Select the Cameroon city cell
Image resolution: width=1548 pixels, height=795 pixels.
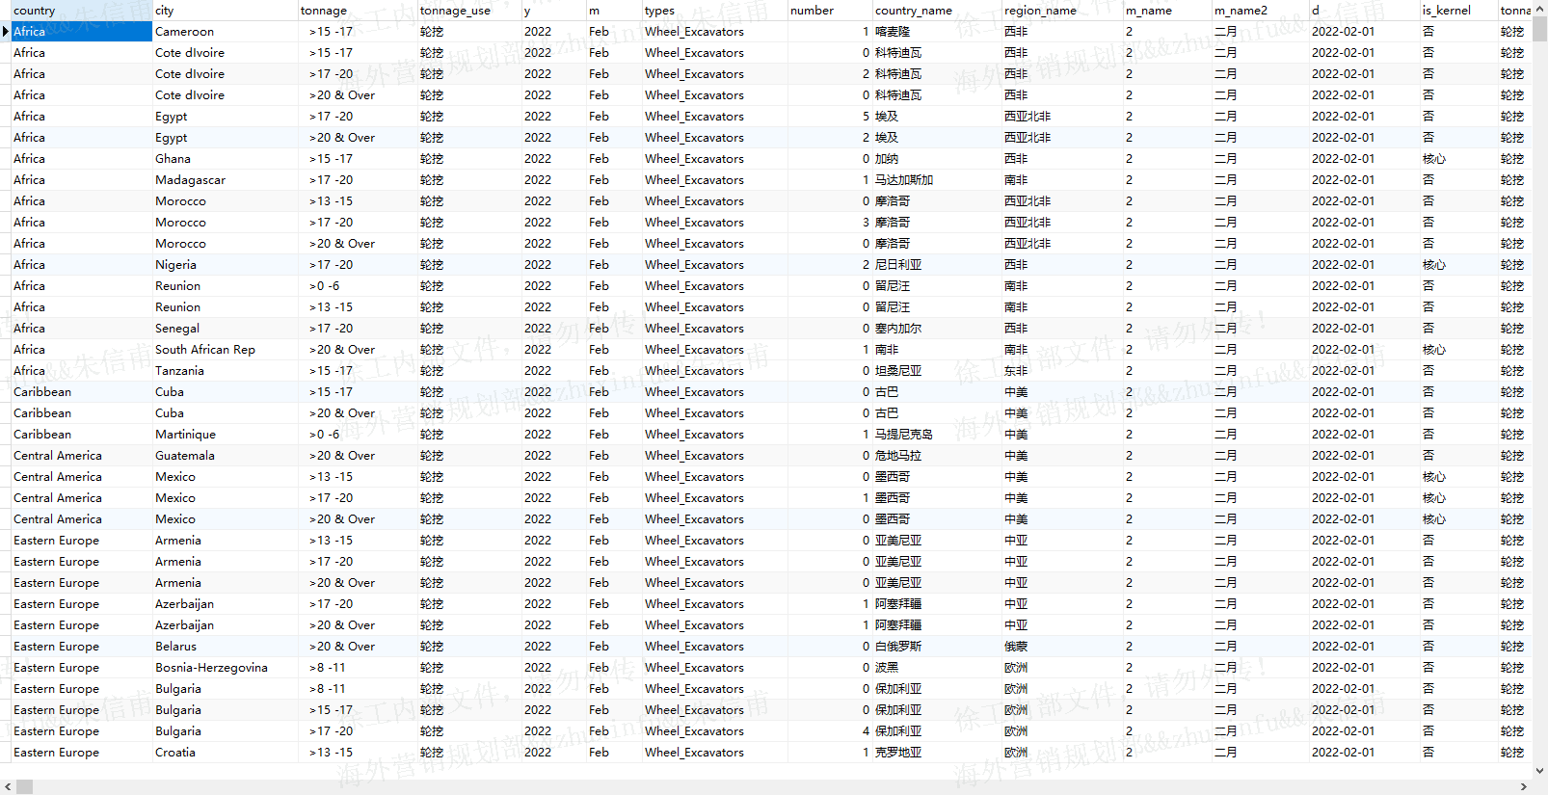point(185,32)
